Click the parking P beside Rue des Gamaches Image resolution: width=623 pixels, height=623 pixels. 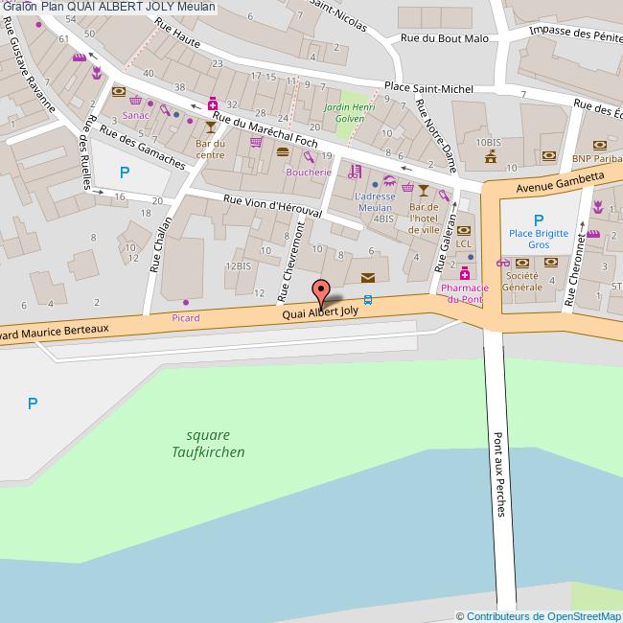point(125,173)
